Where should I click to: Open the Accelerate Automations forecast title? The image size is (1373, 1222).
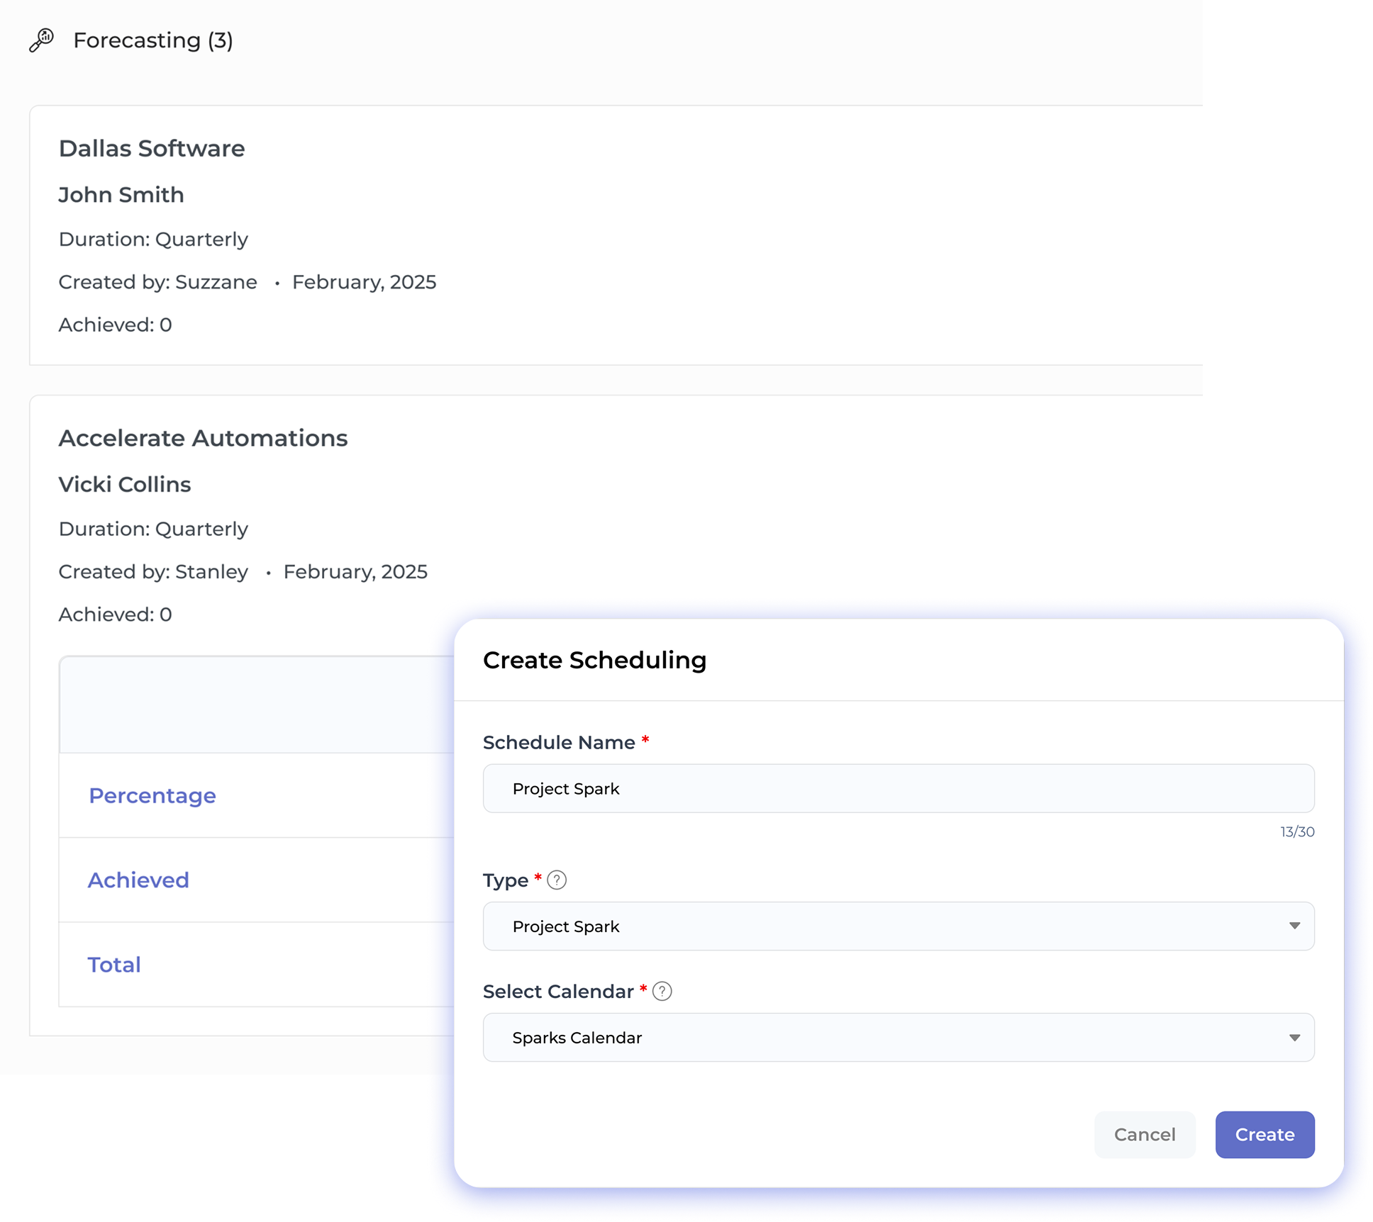click(x=203, y=438)
